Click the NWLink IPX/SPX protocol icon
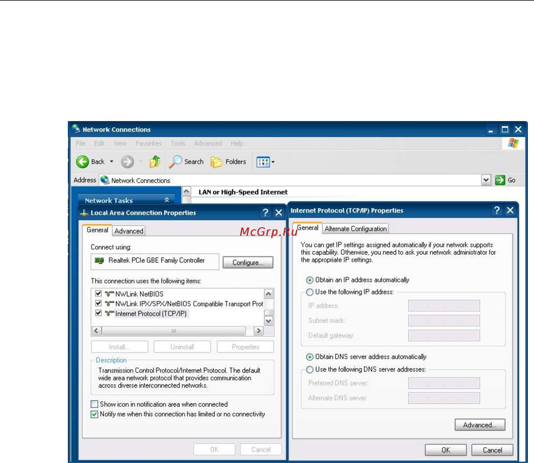 coord(109,303)
